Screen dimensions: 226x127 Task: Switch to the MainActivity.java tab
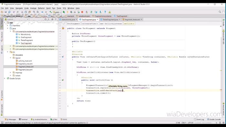point(68,20)
